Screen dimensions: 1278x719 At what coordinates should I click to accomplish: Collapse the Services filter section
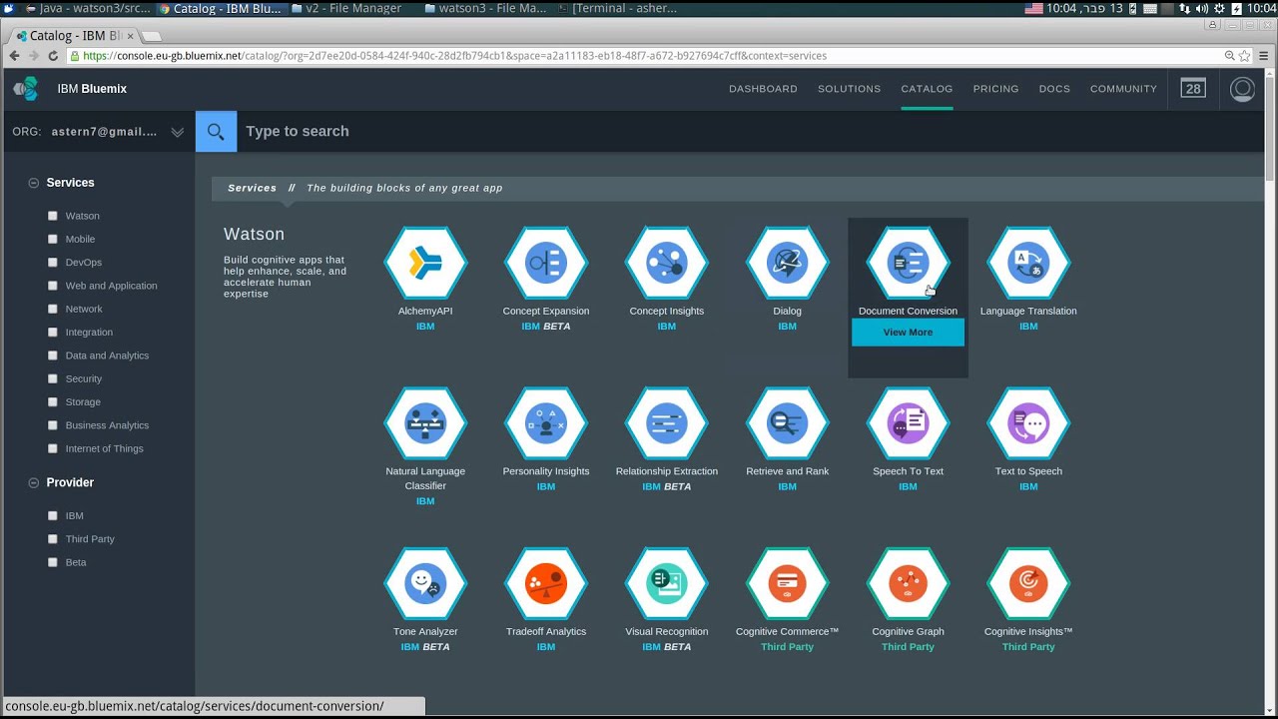tap(34, 183)
